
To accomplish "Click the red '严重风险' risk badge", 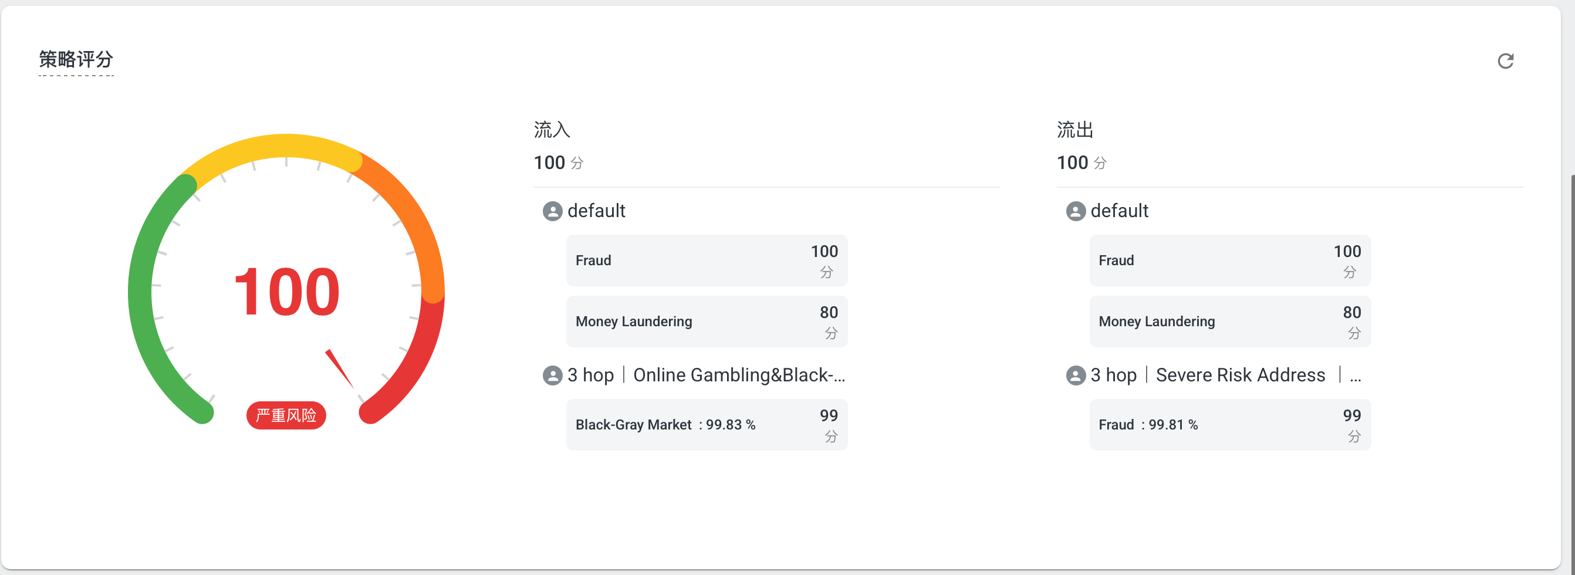I will click(286, 415).
